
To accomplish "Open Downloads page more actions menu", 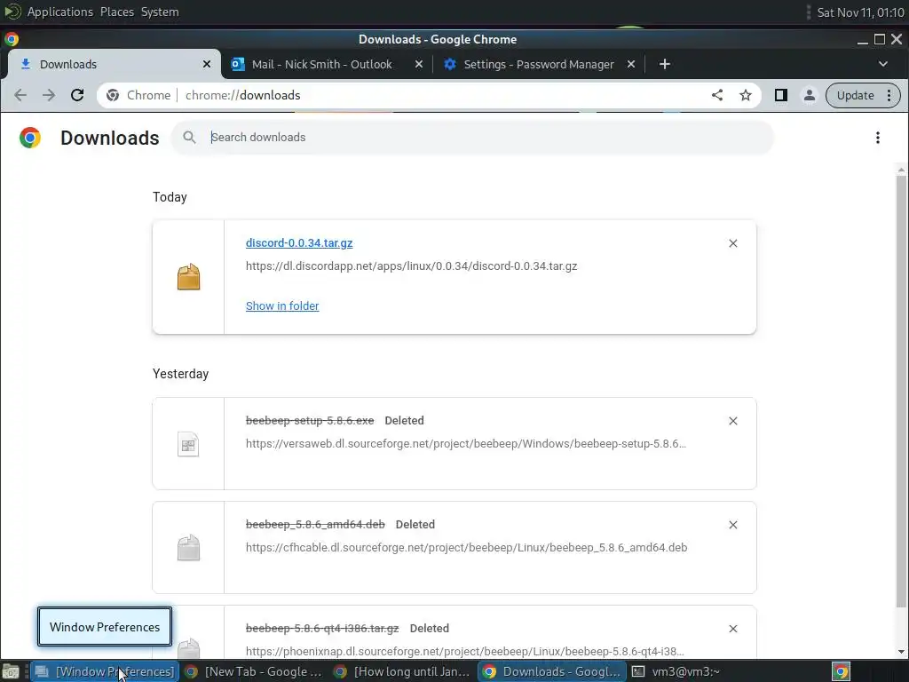I will [878, 138].
